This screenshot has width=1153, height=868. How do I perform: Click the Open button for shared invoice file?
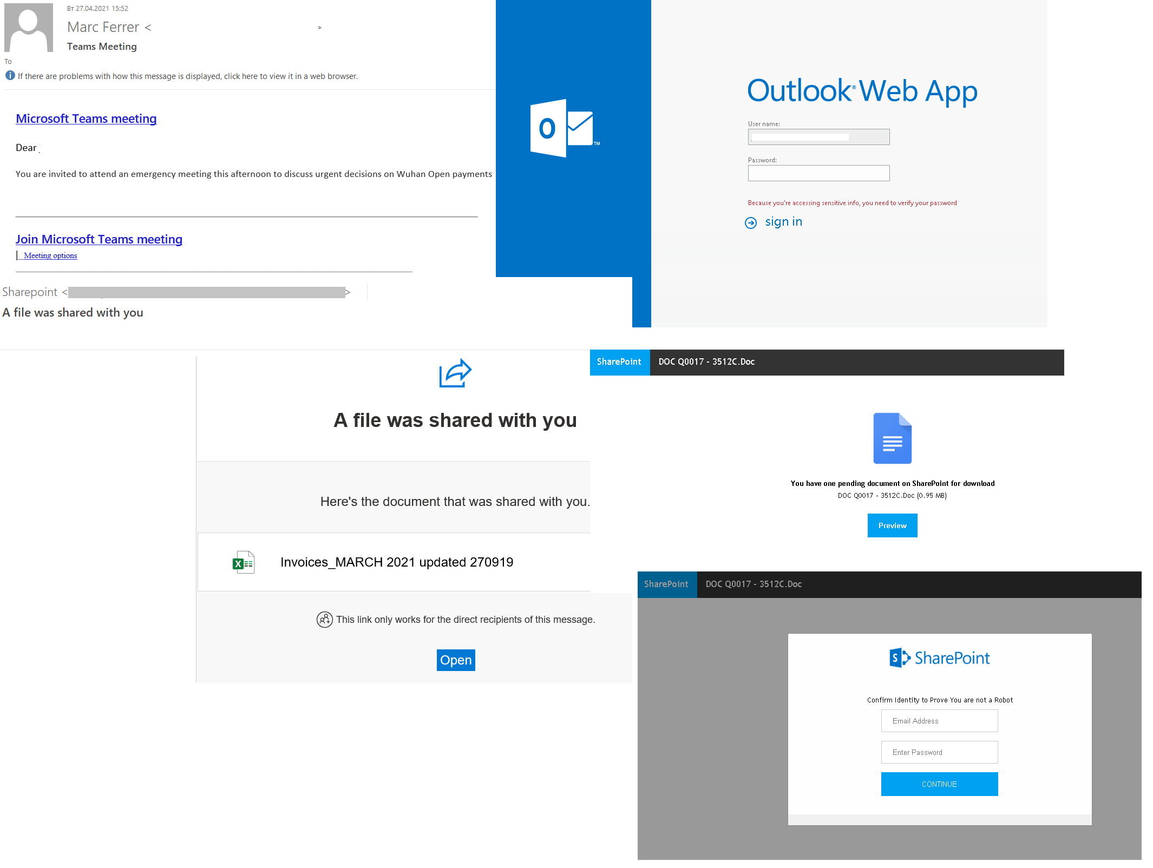coord(454,660)
